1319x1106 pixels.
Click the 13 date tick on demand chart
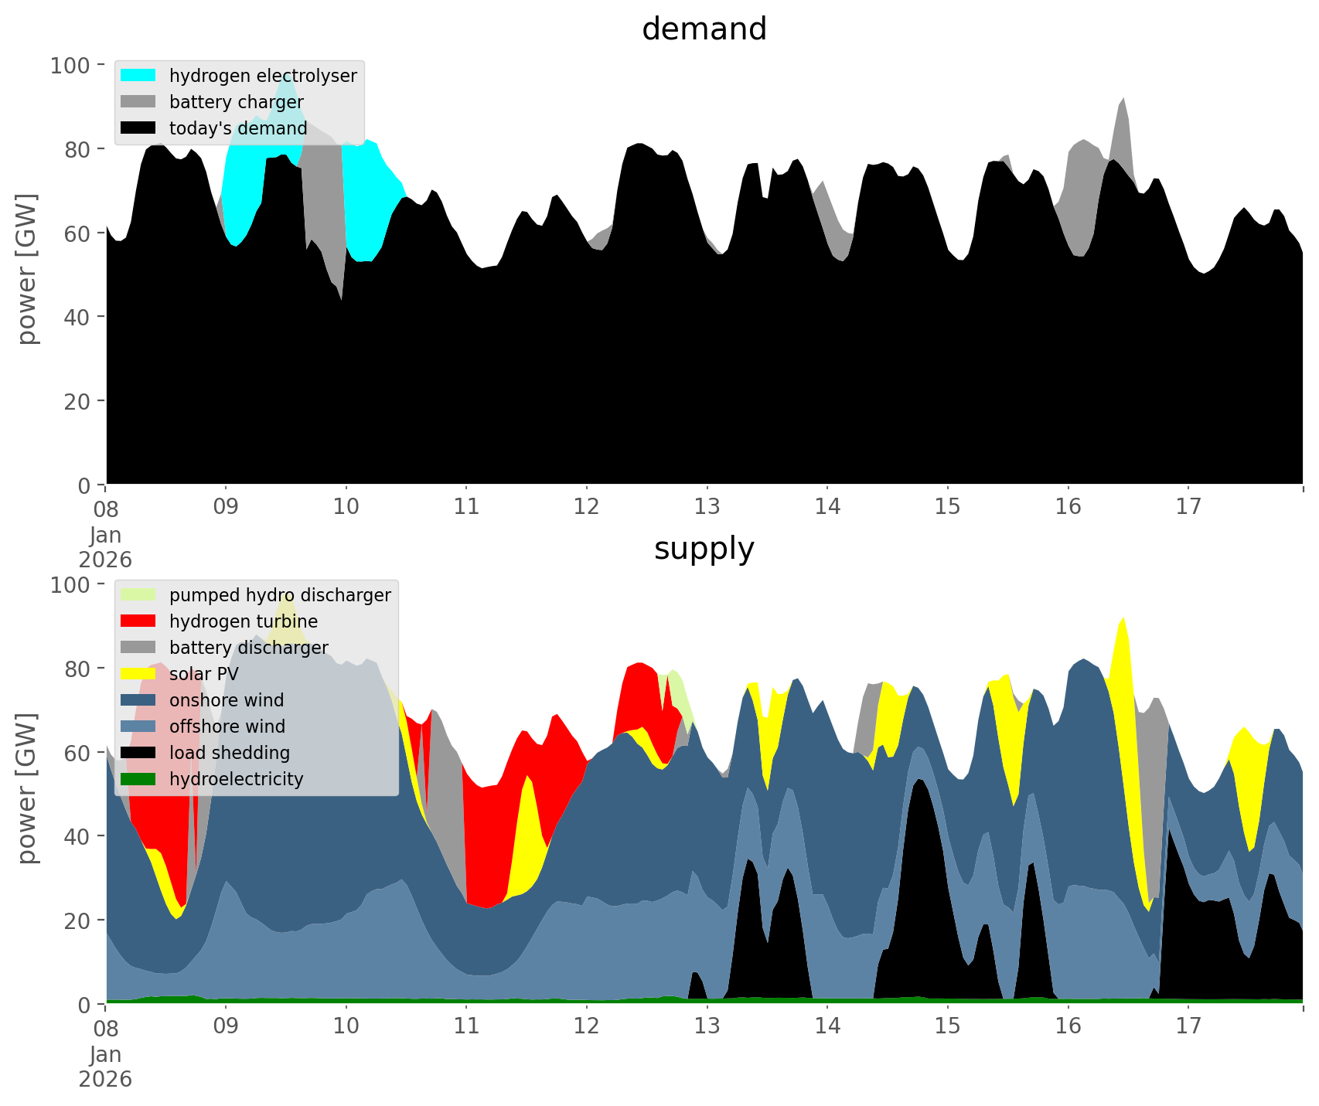(x=707, y=507)
